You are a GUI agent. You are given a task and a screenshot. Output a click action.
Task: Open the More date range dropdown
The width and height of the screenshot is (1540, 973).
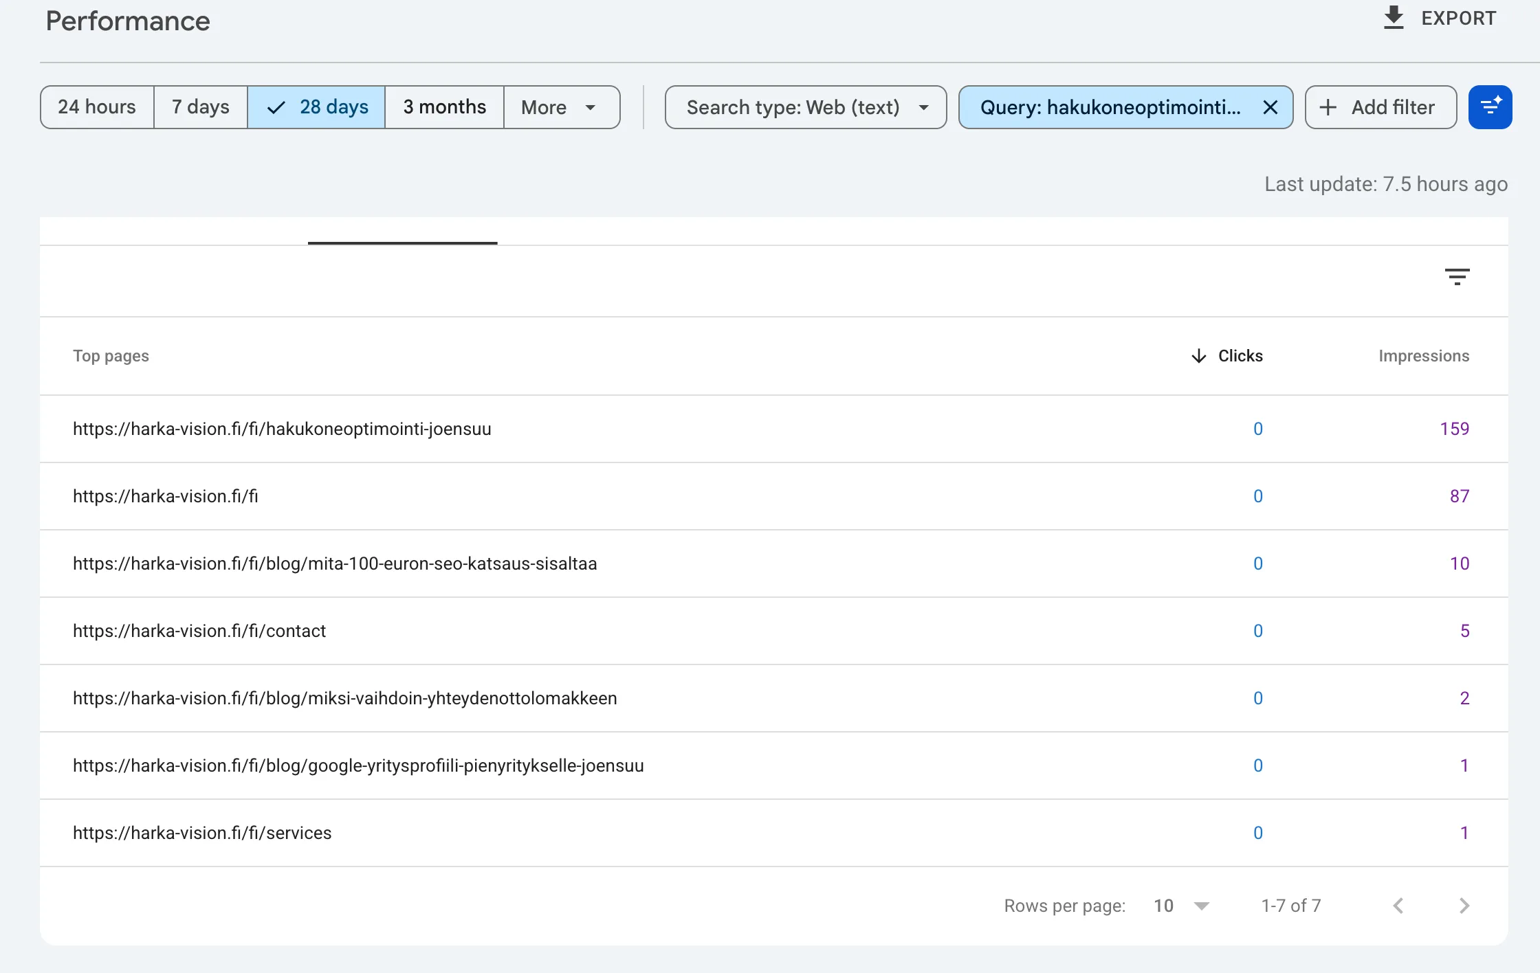click(x=562, y=107)
